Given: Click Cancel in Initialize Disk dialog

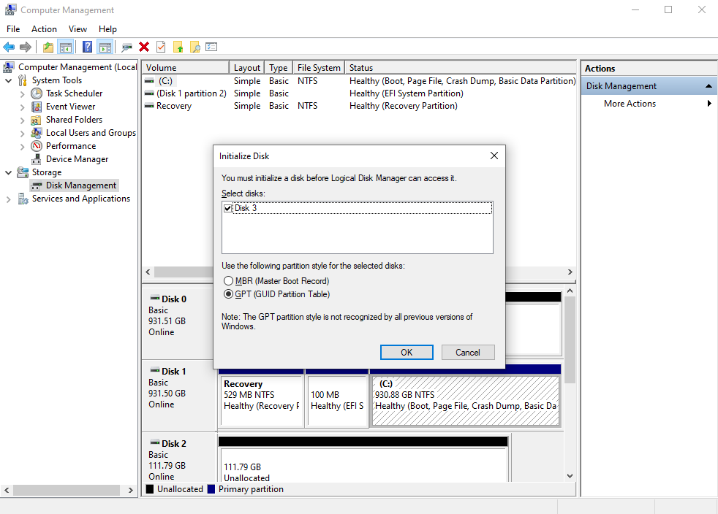Looking at the screenshot, I should coord(468,353).
